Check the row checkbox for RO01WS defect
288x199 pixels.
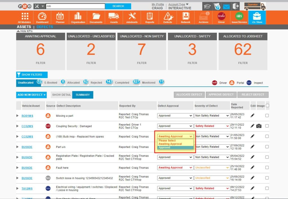pos(267,115)
